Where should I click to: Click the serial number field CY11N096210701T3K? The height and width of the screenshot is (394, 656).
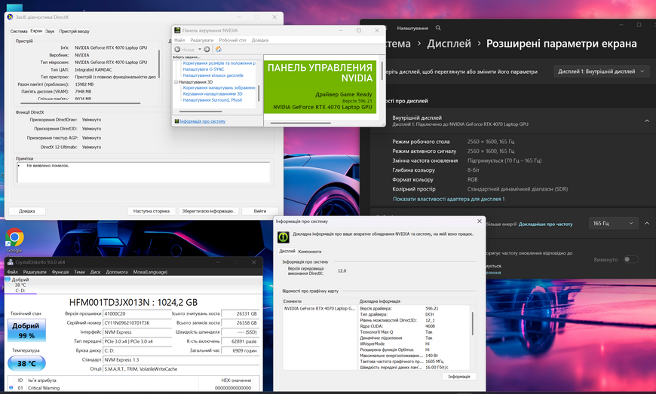coord(137,323)
